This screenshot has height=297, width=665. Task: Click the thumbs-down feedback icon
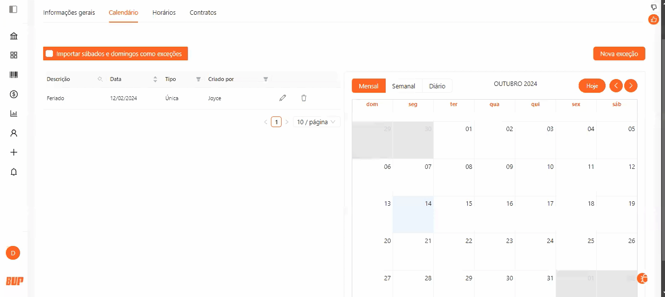click(x=654, y=7)
